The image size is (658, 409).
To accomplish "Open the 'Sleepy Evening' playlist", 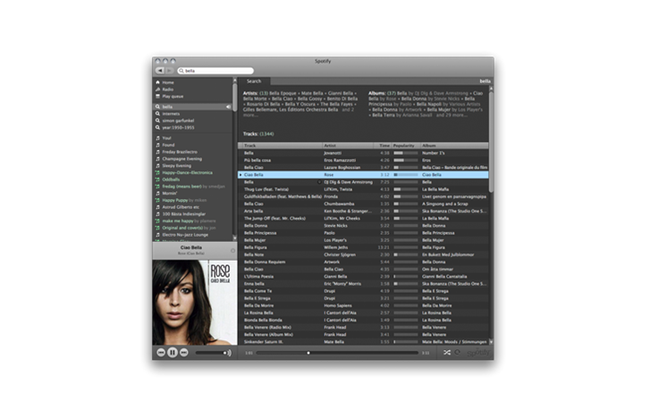I will pyautogui.click(x=177, y=165).
